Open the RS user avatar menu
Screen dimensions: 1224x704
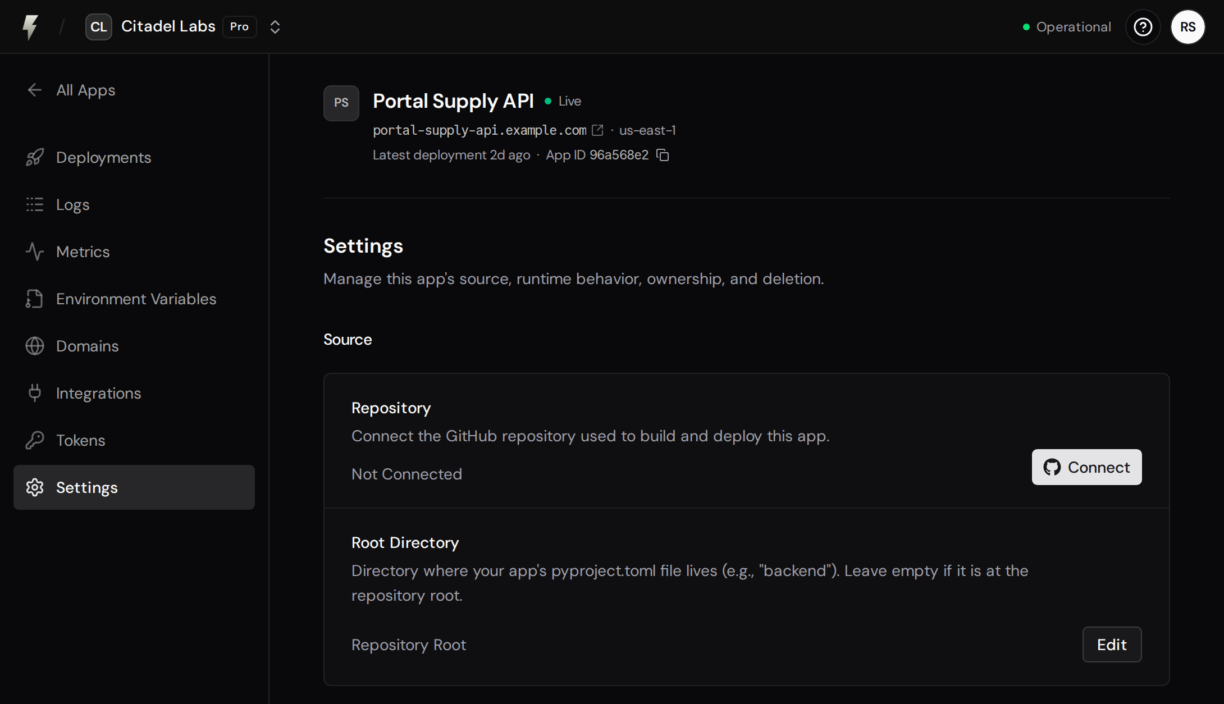point(1188,27)
